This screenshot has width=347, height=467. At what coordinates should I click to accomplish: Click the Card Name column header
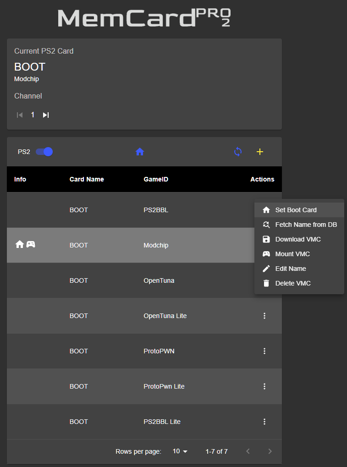pos(87,179)
